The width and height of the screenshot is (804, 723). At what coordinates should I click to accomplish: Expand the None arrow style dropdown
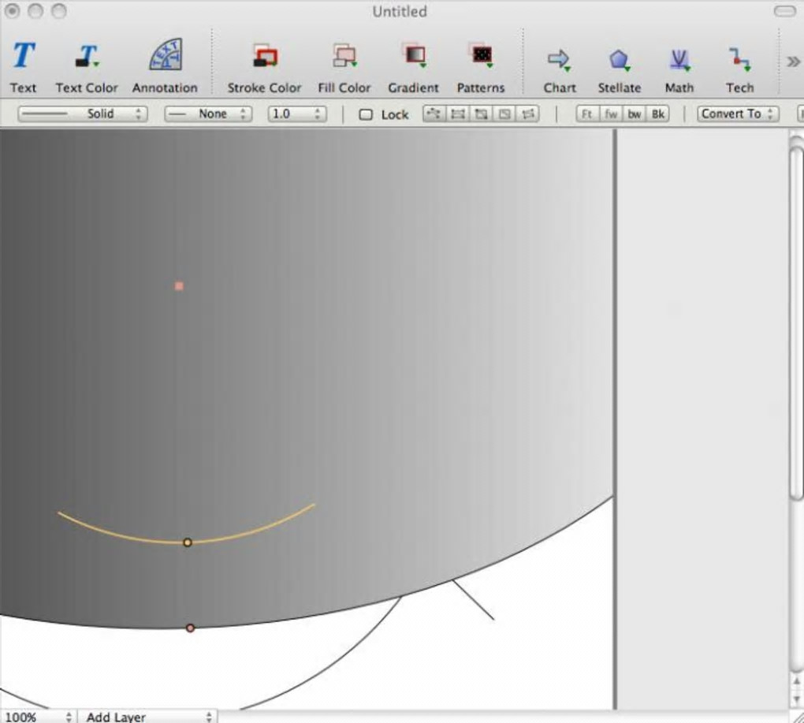click(x=208, y=114)
